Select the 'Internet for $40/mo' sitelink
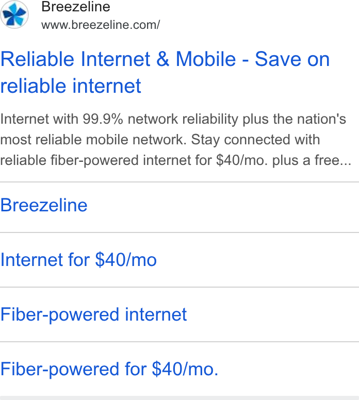Viewport: 359px width, 400px height. (x=78, y=260)
